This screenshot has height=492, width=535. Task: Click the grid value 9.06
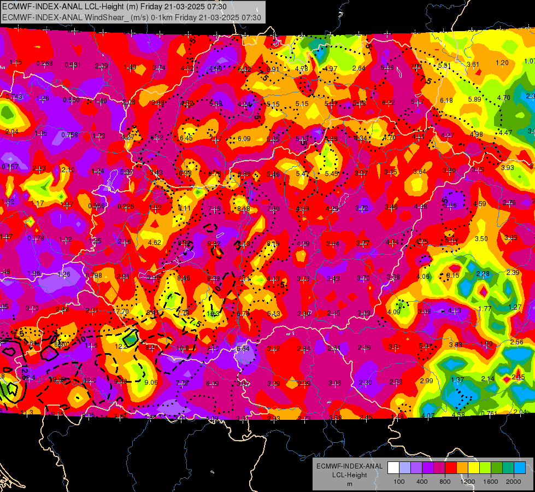pyautogui.click(x=151, y=383)
